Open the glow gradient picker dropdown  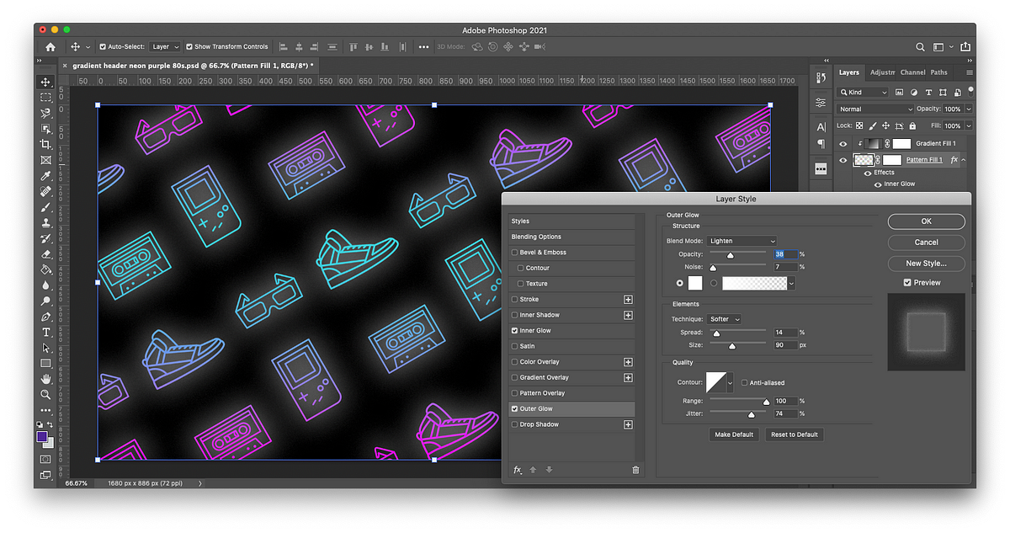(x=791, y=283)
